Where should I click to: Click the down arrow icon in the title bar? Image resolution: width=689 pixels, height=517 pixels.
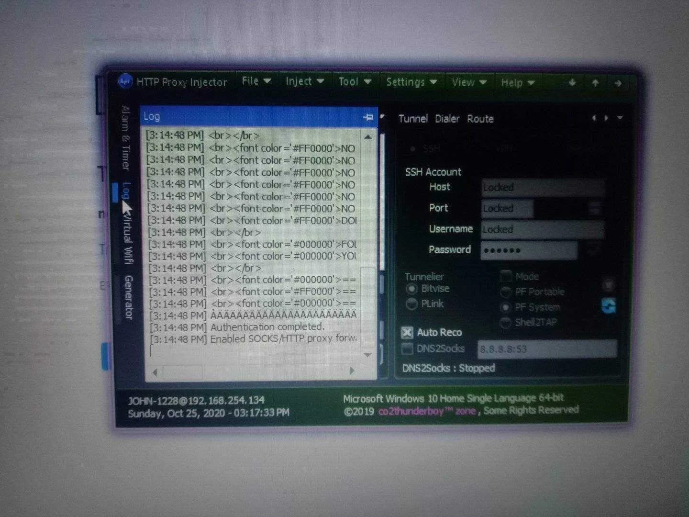(572, 83)
